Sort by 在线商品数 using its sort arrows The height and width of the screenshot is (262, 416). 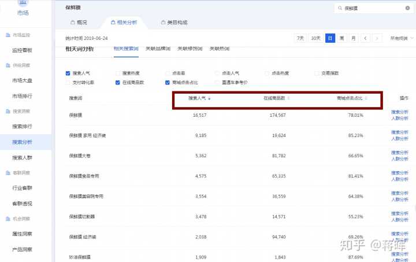click(x=289, y=98)
